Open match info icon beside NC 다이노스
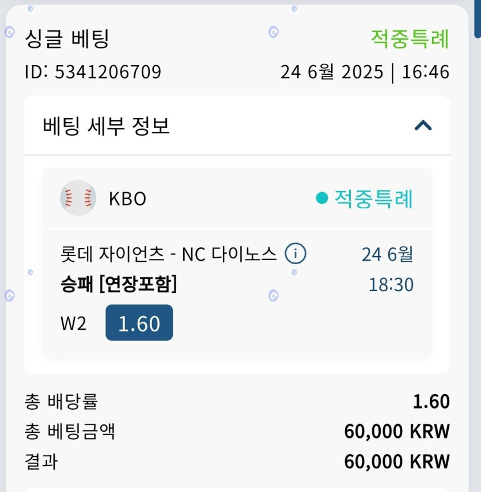The height and width of the screenshot is (492, 481). point(296,253)
